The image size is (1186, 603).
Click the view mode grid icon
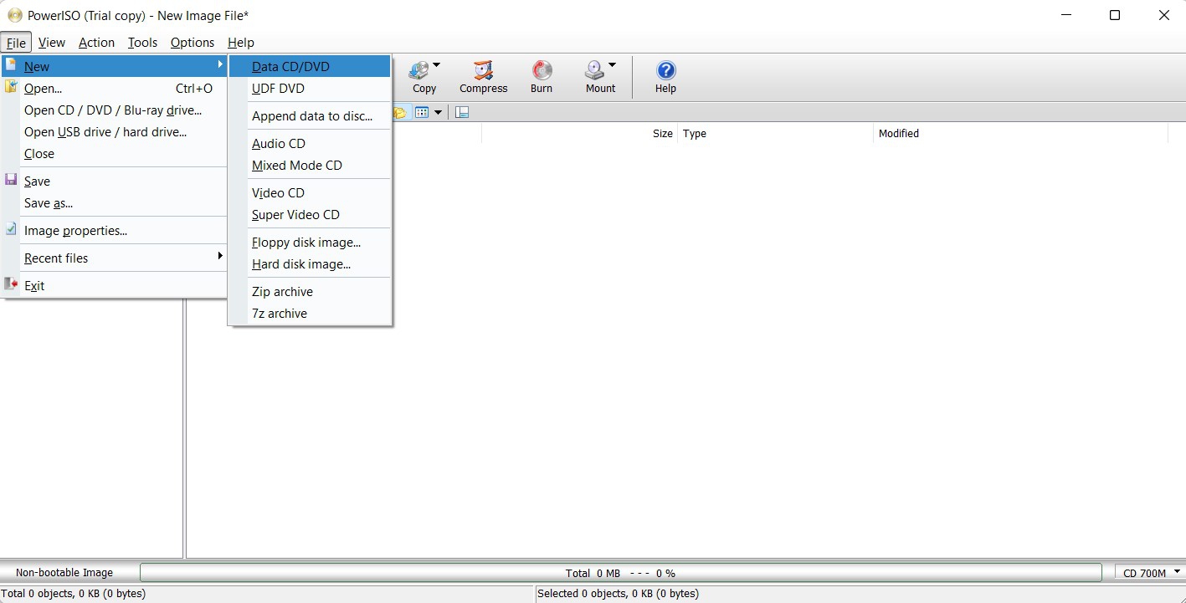[422, 112]
